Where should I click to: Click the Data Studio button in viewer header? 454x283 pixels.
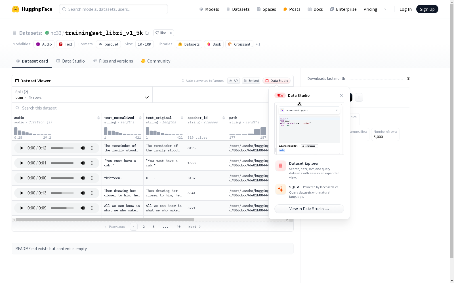pos(277,81)
